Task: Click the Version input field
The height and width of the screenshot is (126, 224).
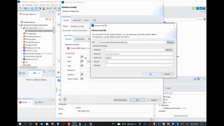Action: (139, 62)
